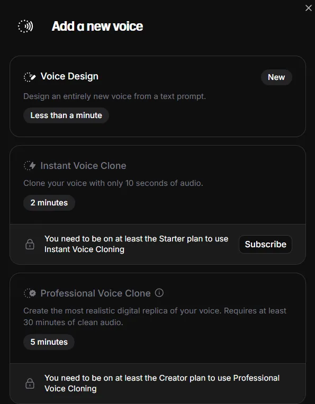Click the Creator plan requirement message
Screen dimensions: 315x404
point(162,383)
